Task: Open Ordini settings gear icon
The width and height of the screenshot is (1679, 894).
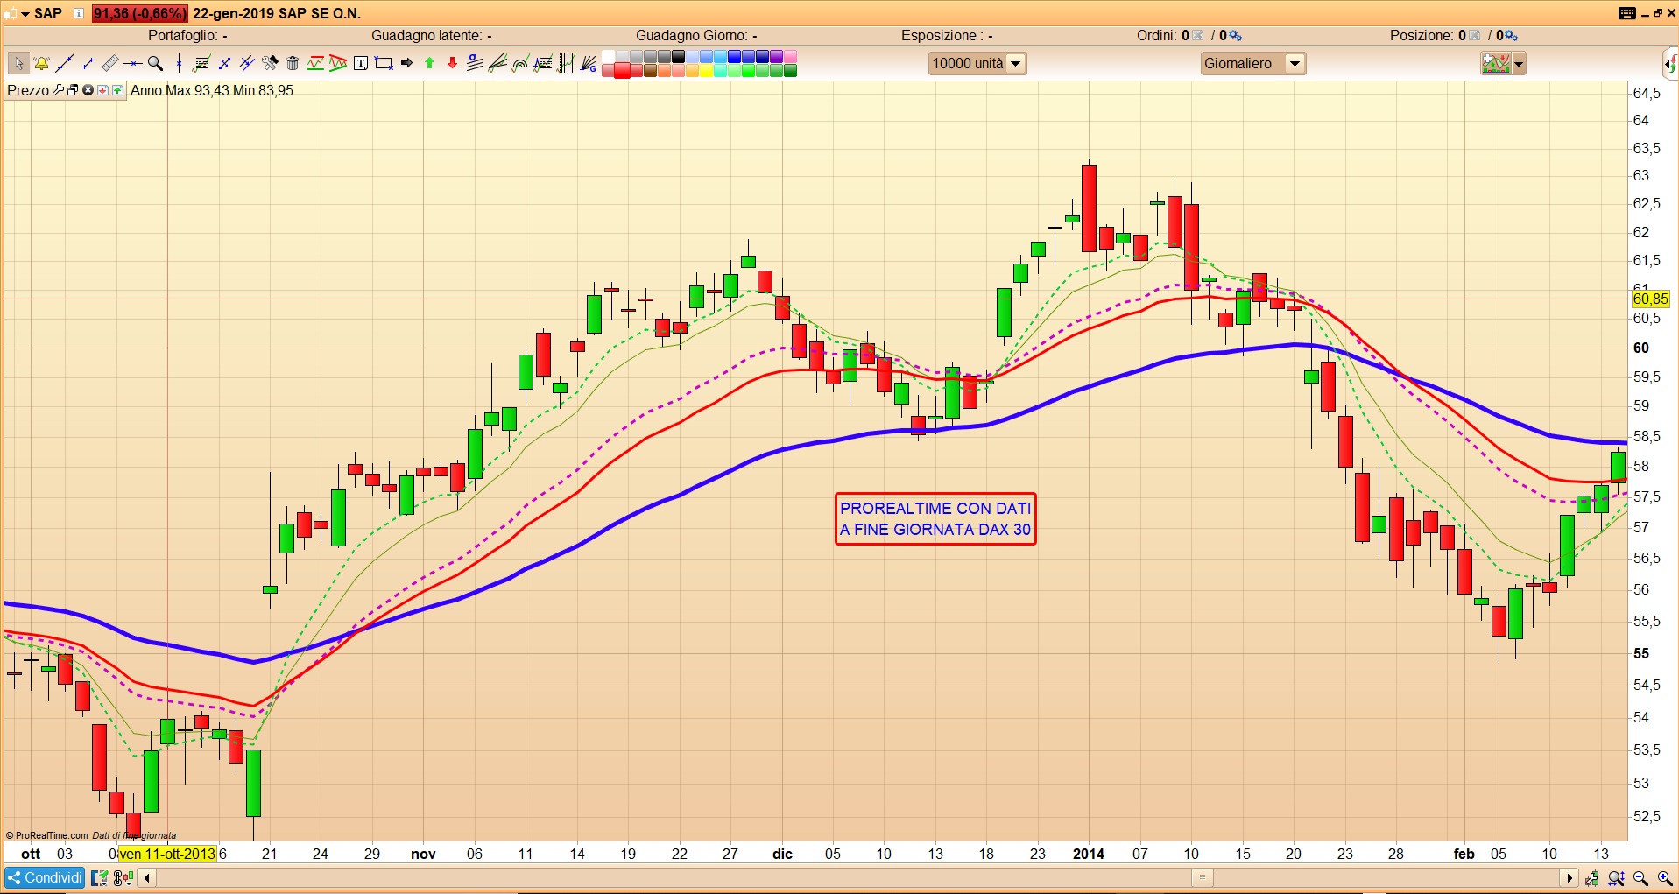Action: pos(1235,36)
